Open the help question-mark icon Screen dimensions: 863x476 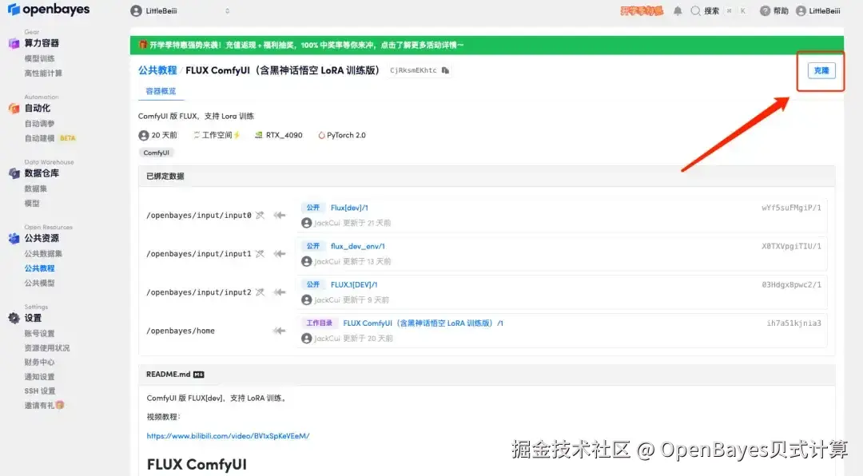coord(765,11)
